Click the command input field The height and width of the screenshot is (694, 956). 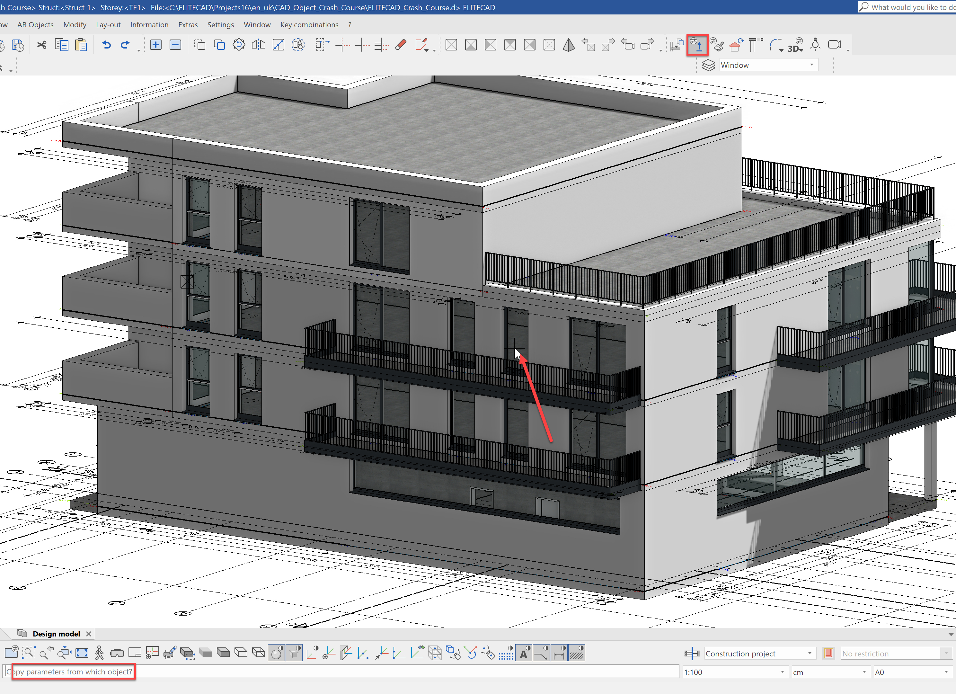pyautogui.click(x=341, y=672)
